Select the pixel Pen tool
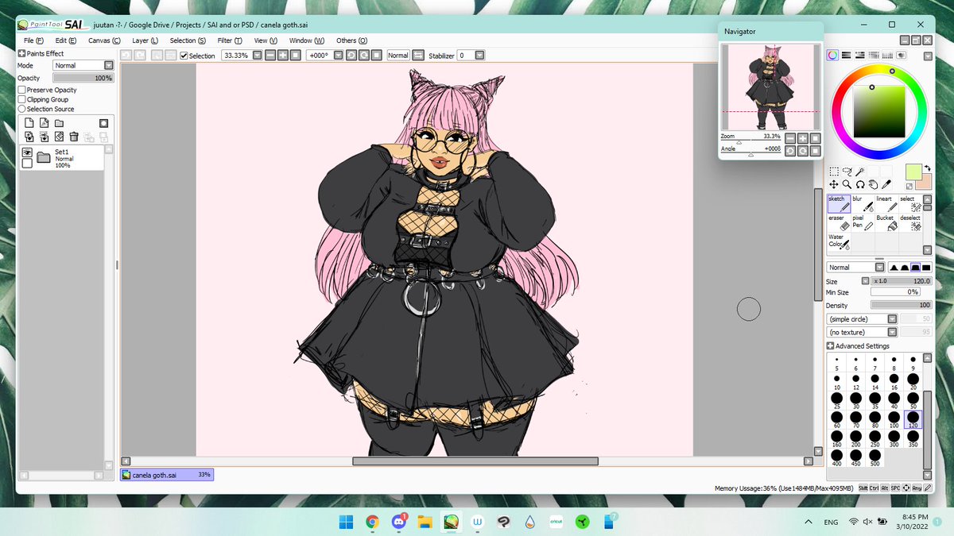The image size is (954, 536). click(x=863, y=222)
